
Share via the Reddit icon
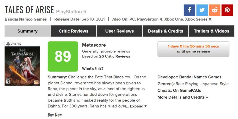click(x=214, y=10)
